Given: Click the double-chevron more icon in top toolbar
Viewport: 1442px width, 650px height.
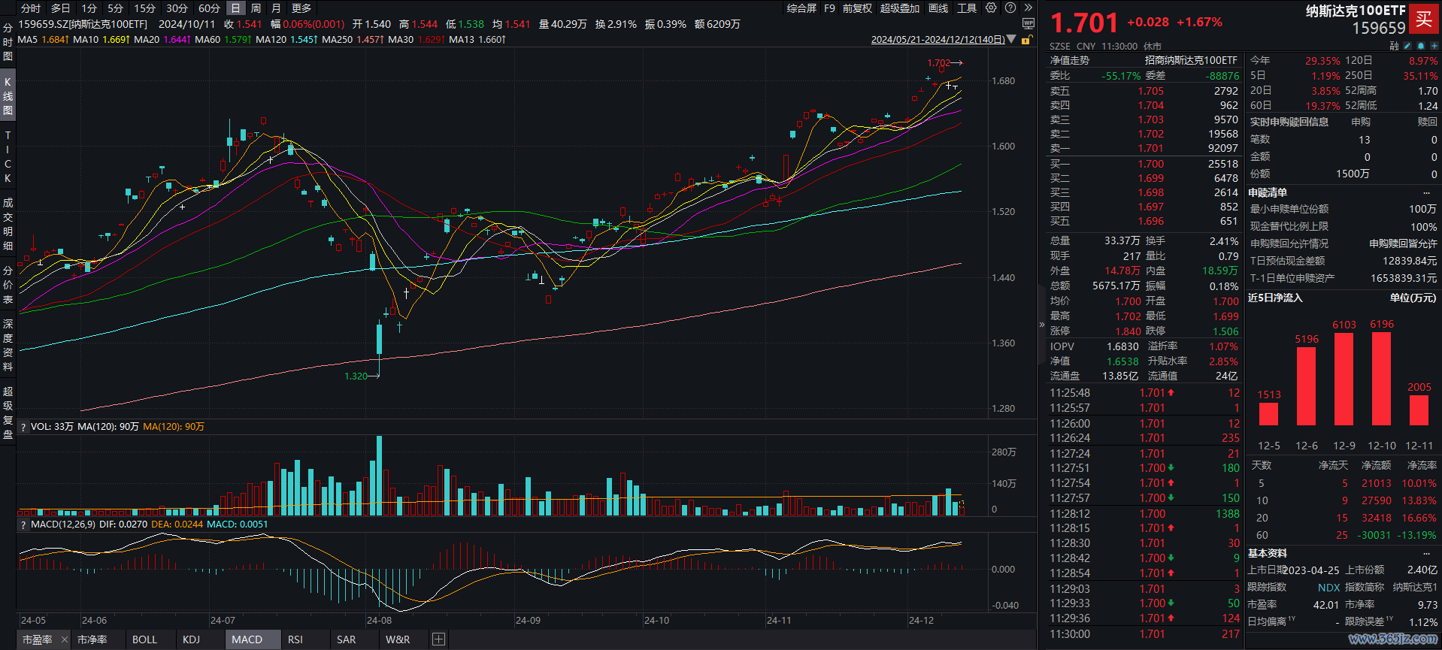Looking at the screenshot, I should tap(1028, 8).
